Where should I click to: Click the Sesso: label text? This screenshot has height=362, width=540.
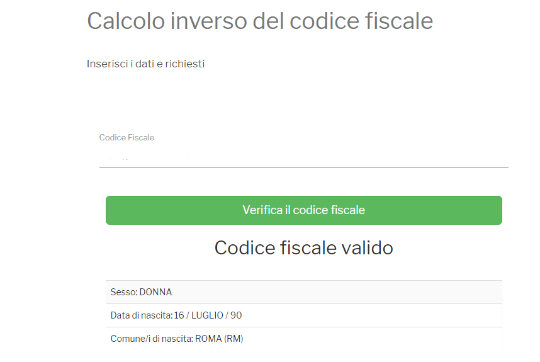124,292
